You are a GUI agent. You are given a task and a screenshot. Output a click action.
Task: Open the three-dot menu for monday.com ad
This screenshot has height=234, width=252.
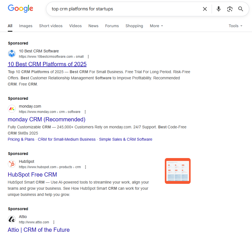point(85,112)
